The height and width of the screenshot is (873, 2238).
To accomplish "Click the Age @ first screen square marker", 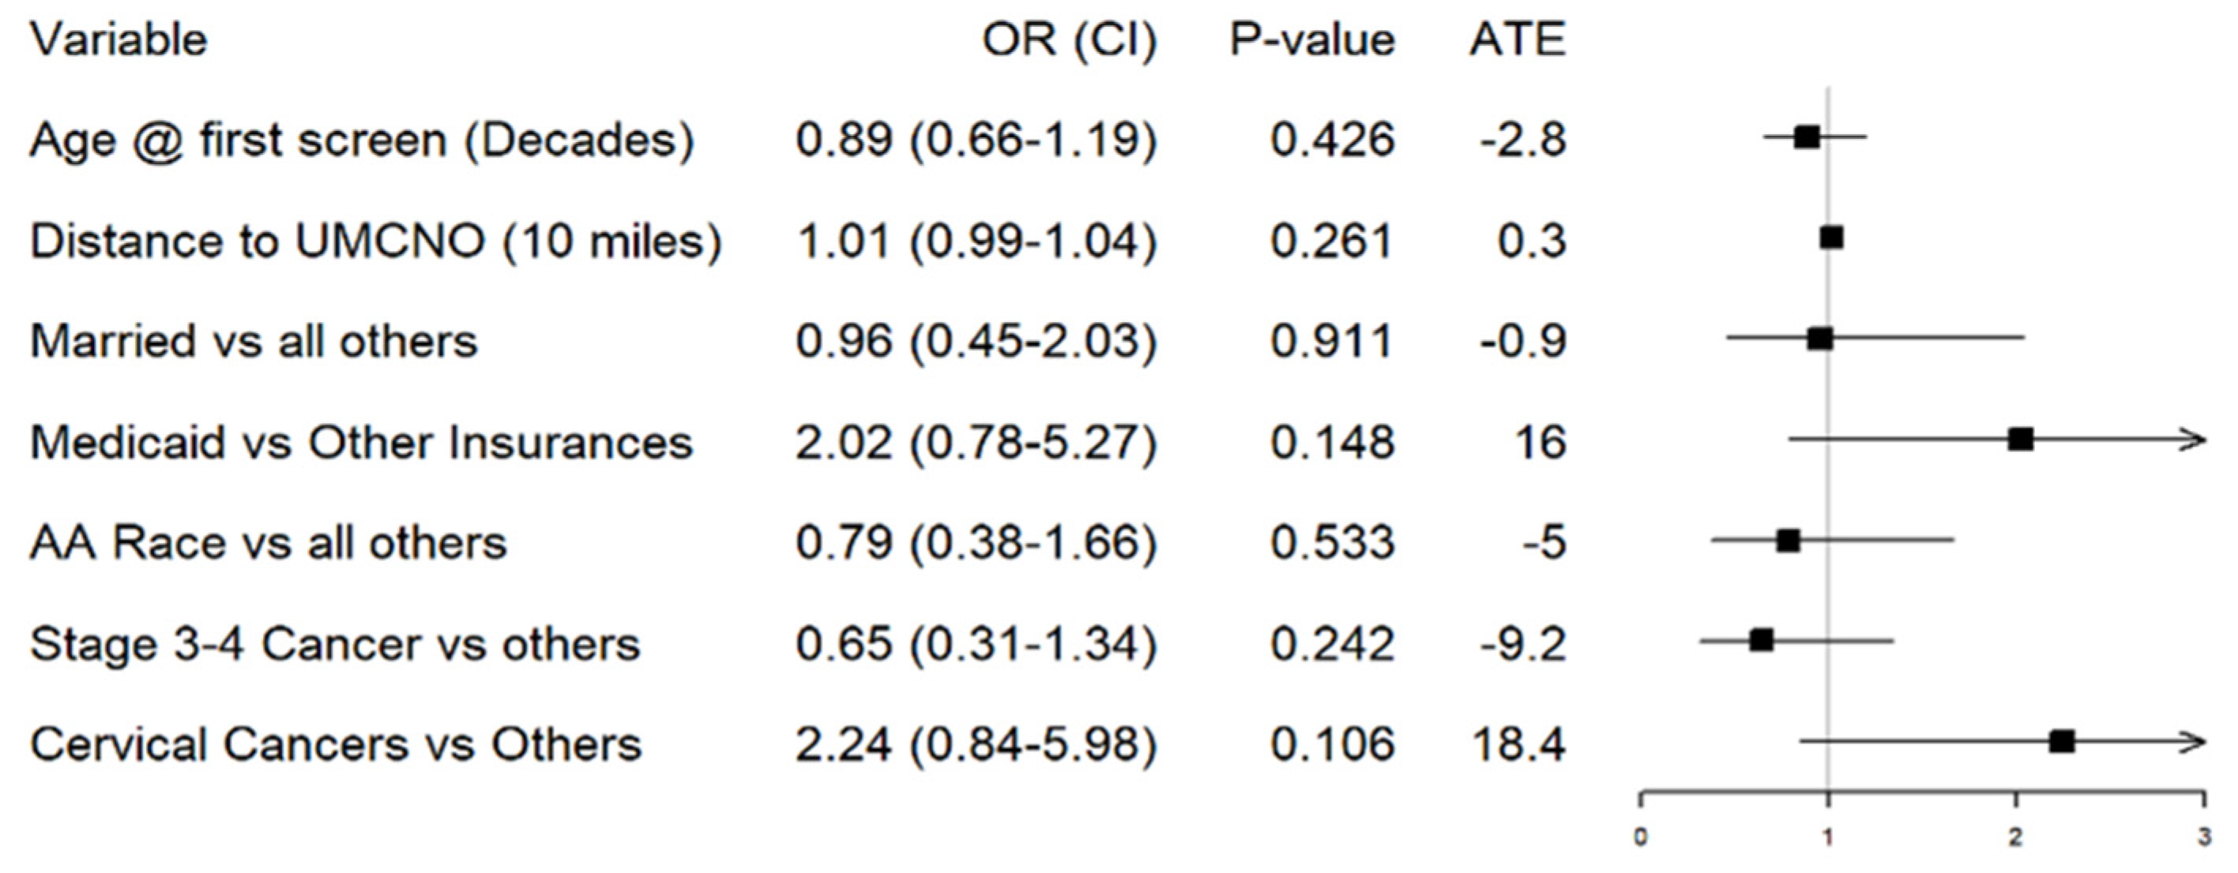I will click(x=1807, y=137).
